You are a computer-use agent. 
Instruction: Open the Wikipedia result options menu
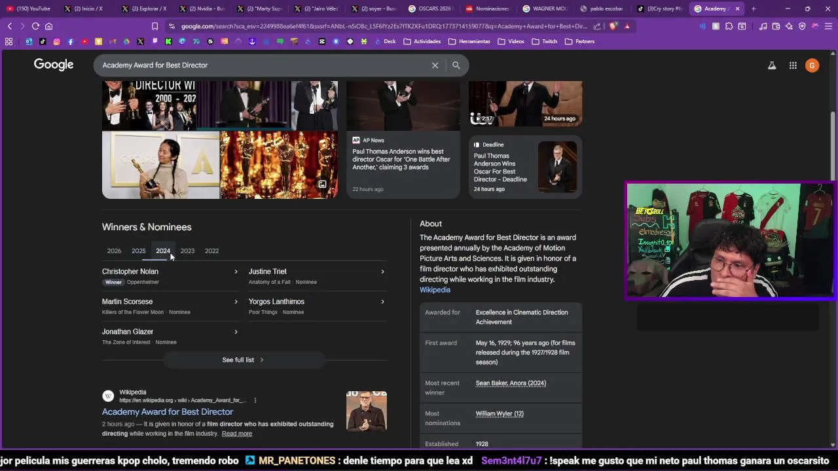[x=255, y=400]
